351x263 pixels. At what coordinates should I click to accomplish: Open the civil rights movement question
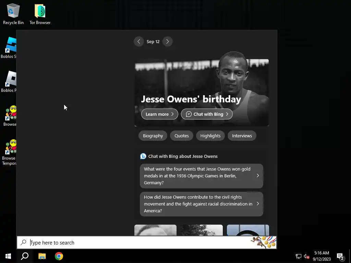[x=202, y=204]
